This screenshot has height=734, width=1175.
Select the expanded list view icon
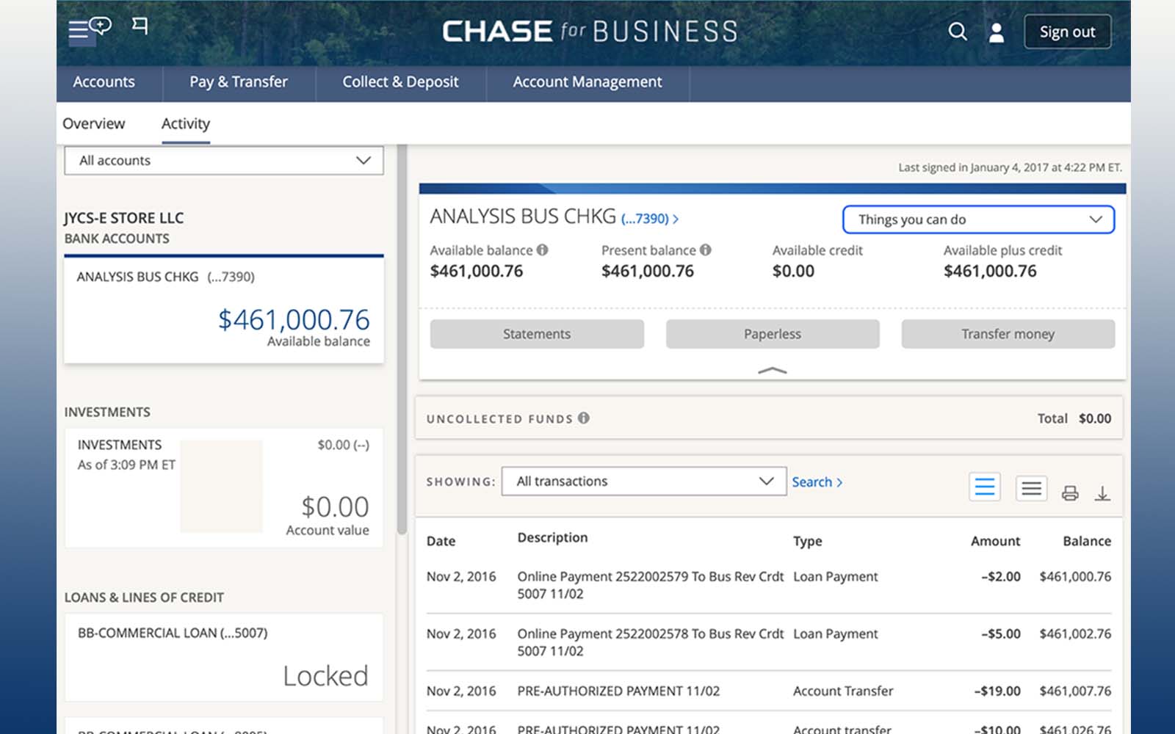pos(985,487)
